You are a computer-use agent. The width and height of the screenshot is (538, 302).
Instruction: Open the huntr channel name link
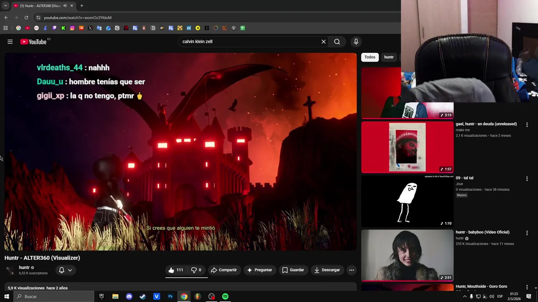pos(24,268)
